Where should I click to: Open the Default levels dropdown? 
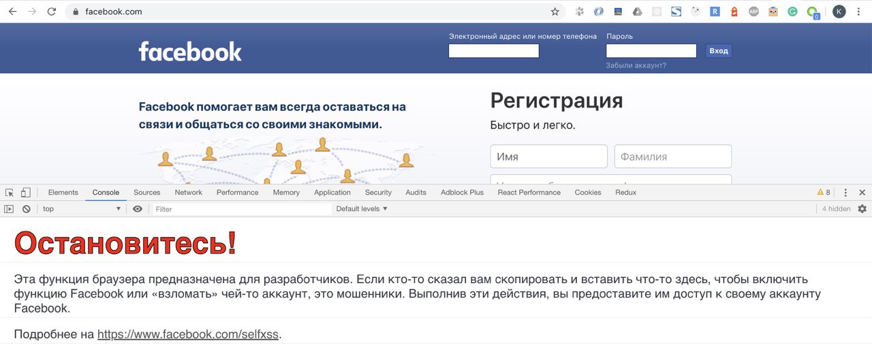tap(362, 209)
